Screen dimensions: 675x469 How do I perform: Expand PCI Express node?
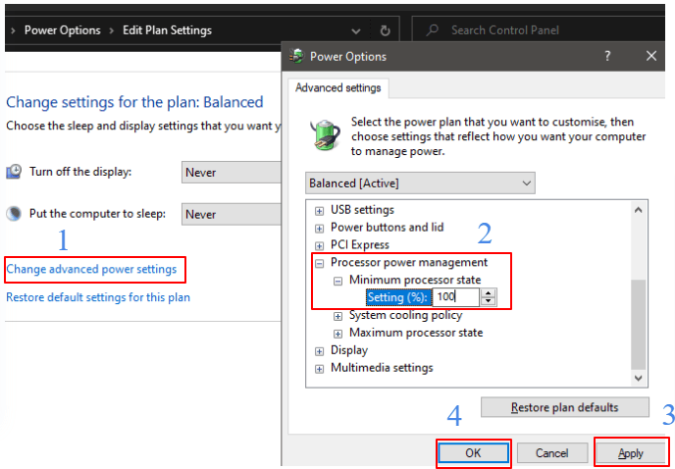pyautogui.click(x=320, y=246)
